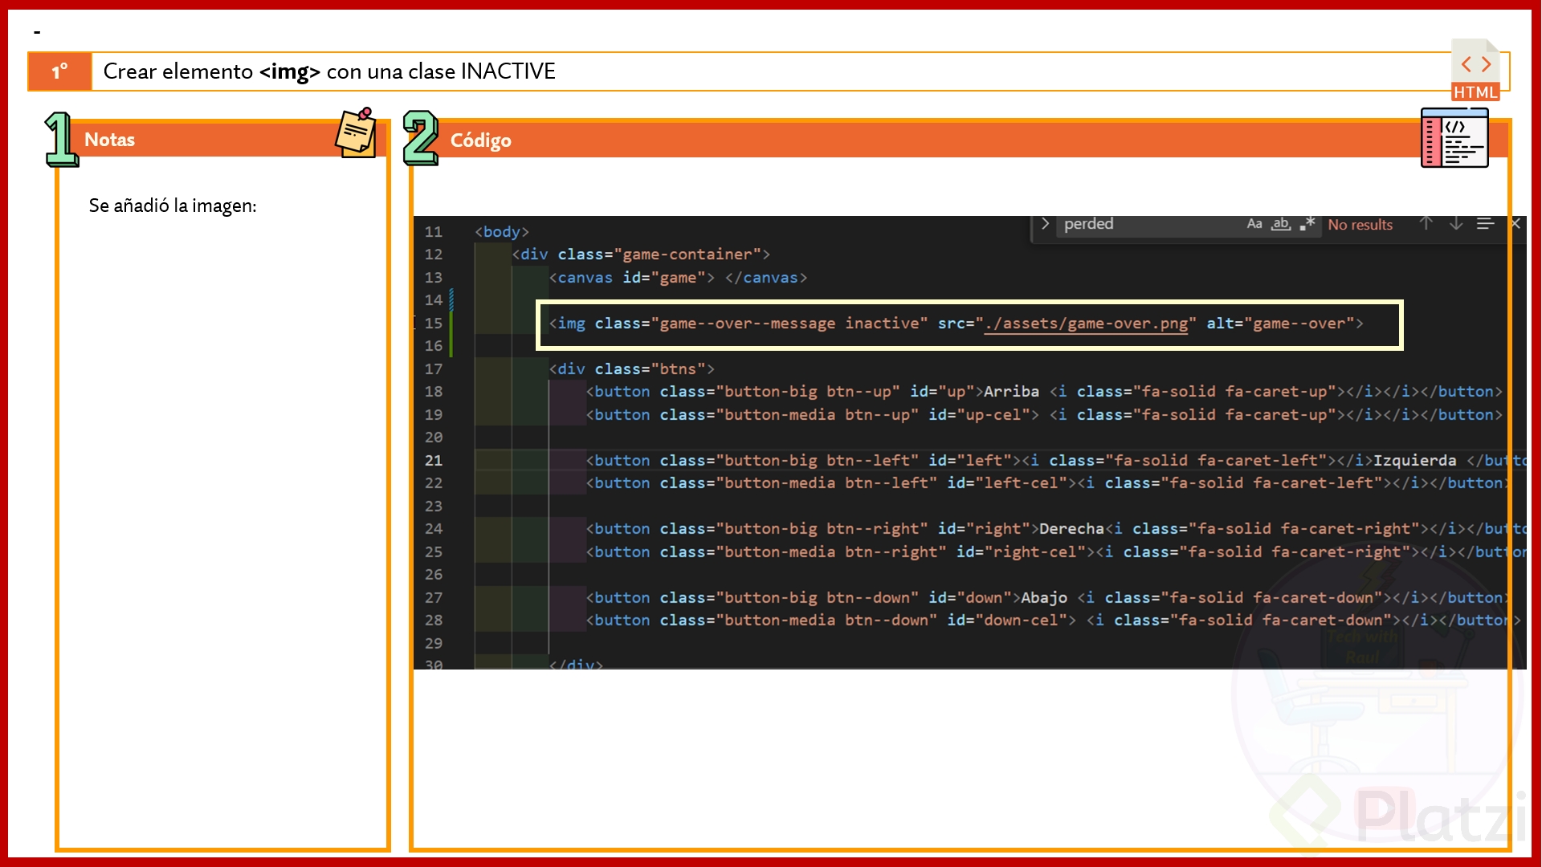Toggle Use Regular Expression in find widget
Screen dimensions: 1542x867
[x=1307, y=224]
